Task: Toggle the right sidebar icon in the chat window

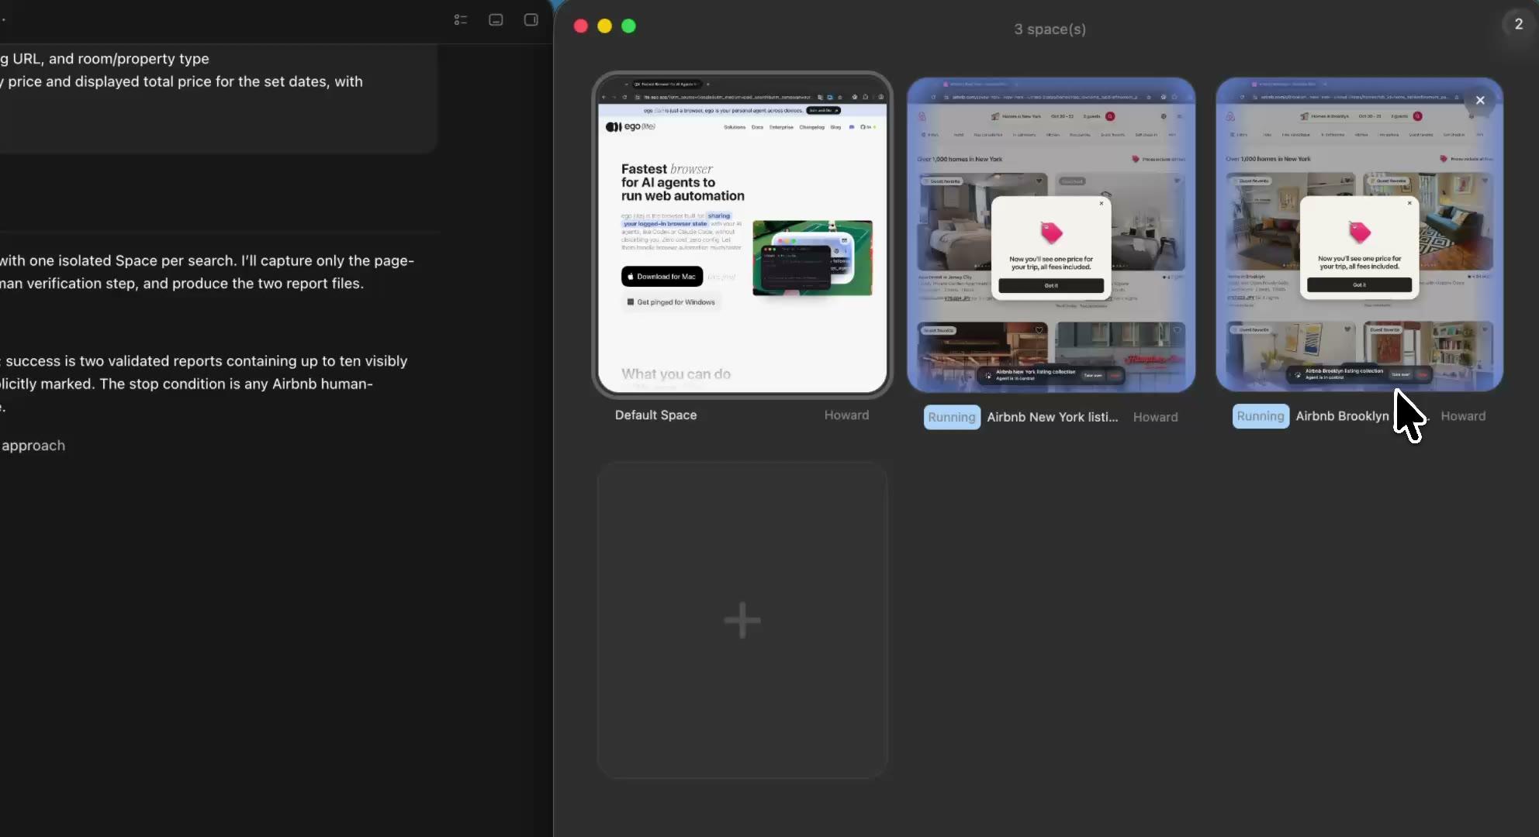Action: pos(531,20)
